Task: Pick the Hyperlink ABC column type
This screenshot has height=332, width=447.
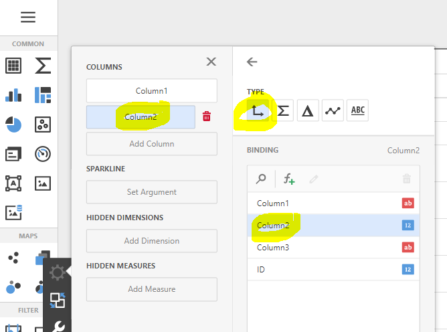Action: tap(359, 111)
